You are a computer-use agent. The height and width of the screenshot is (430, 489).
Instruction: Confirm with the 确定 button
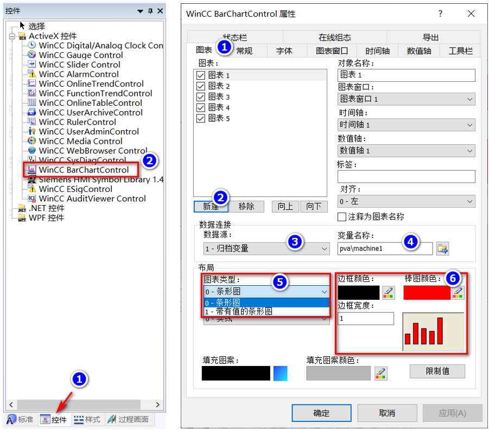[x=321, y=413]
